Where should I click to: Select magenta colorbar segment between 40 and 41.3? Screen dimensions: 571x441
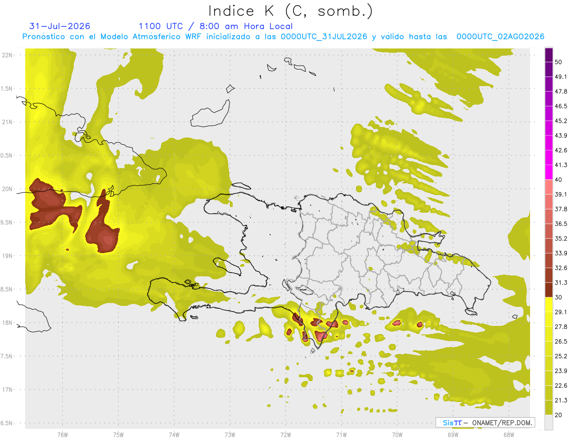pyautogui.click(x=549, y=172)
